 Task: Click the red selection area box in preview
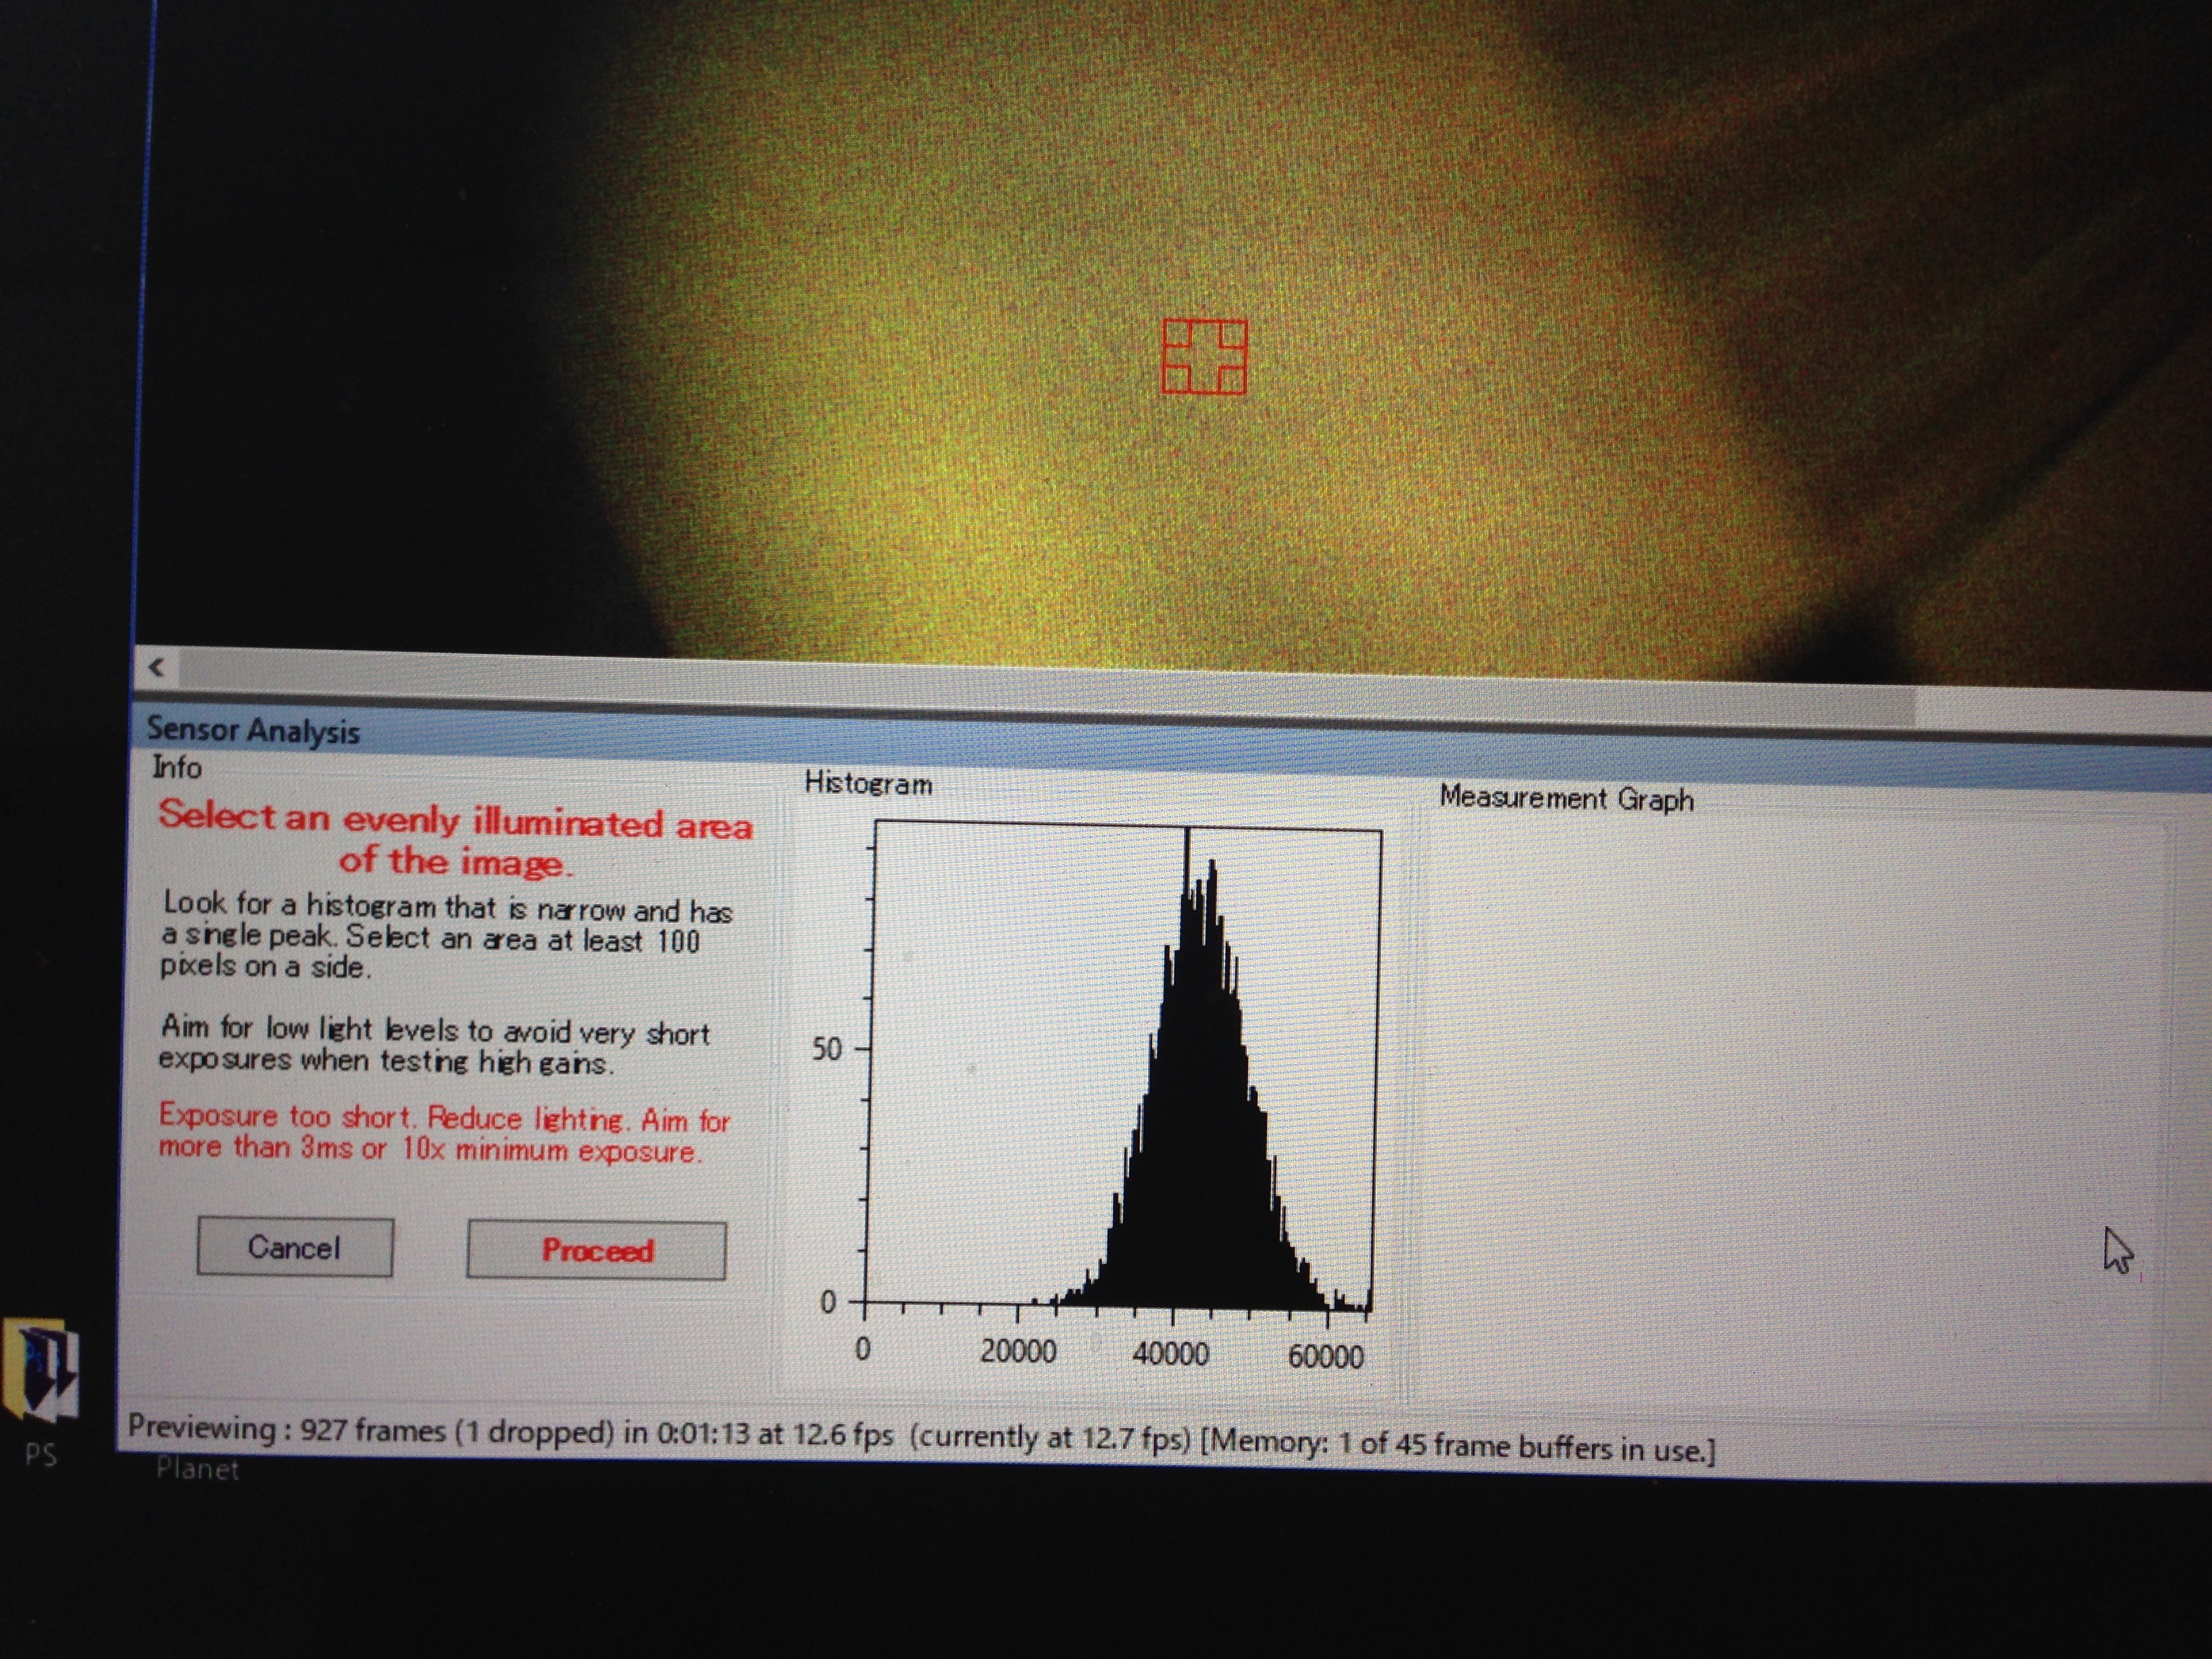(x=1204, y=357)
